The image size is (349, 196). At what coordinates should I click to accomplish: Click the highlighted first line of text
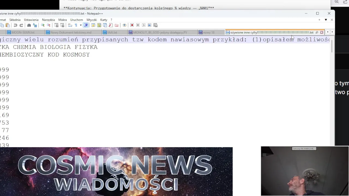tap(165, 40)
